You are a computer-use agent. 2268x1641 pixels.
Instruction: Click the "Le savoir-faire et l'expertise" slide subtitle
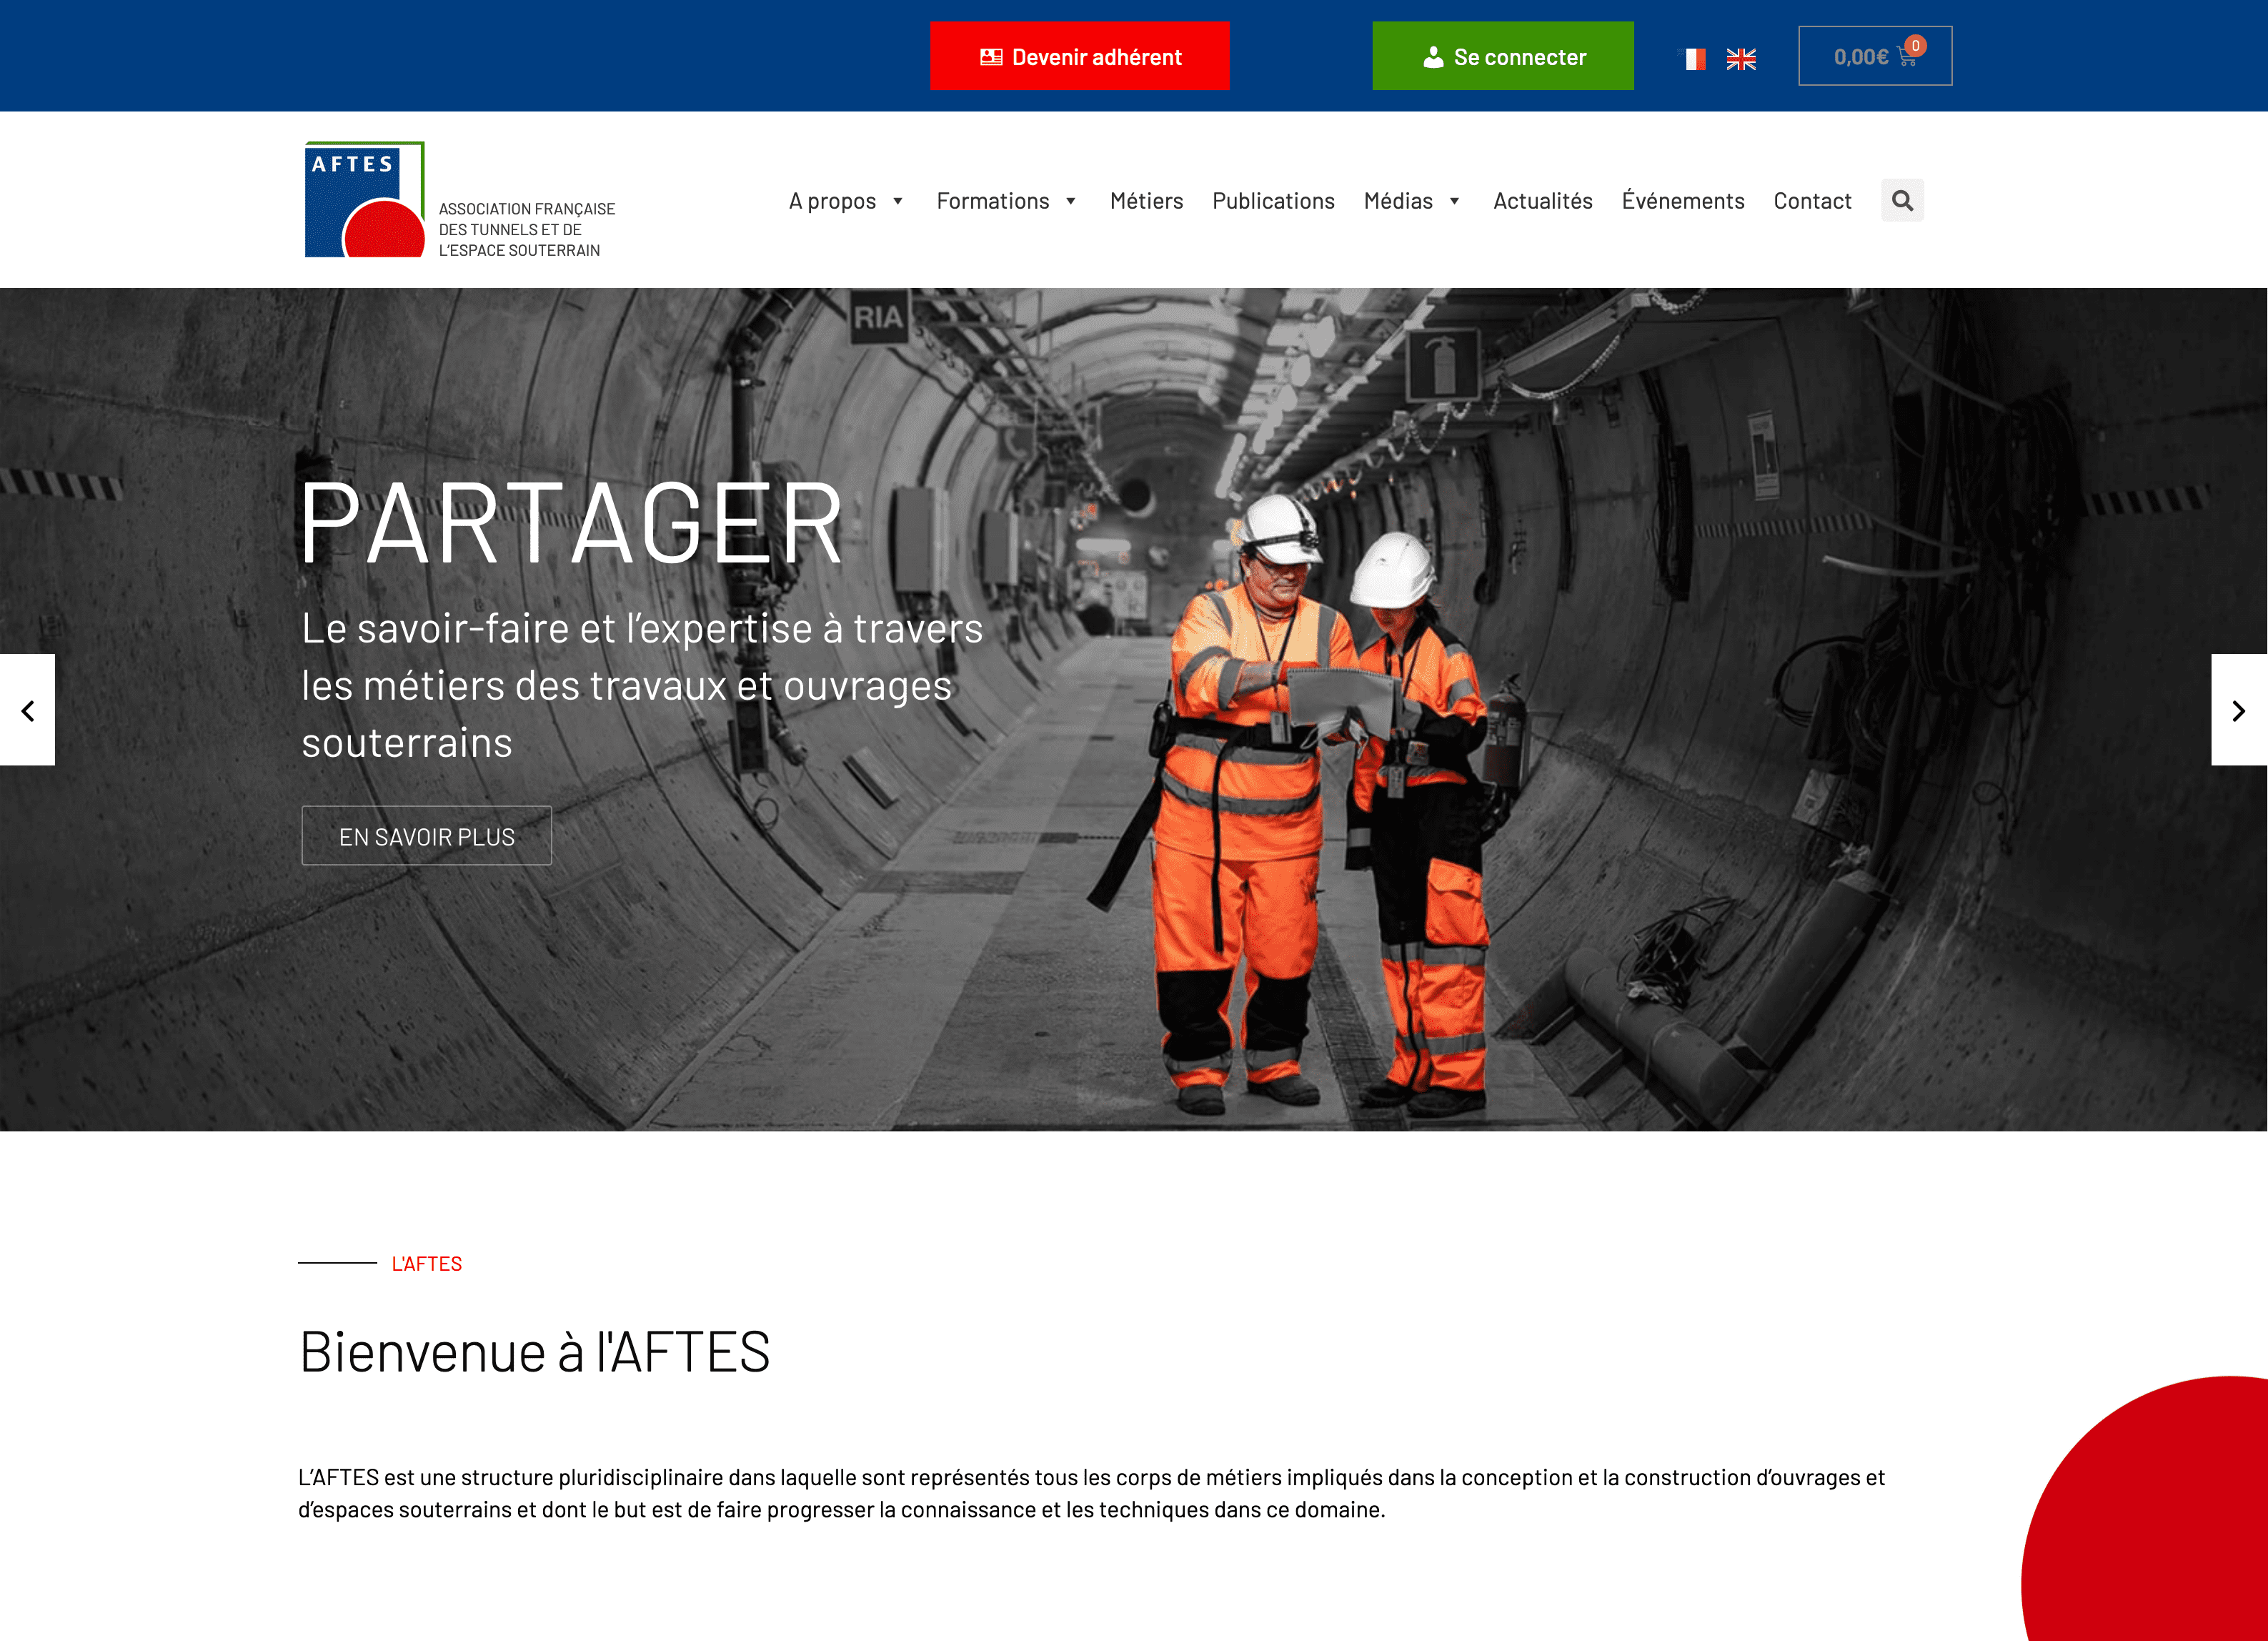[642, 686]
